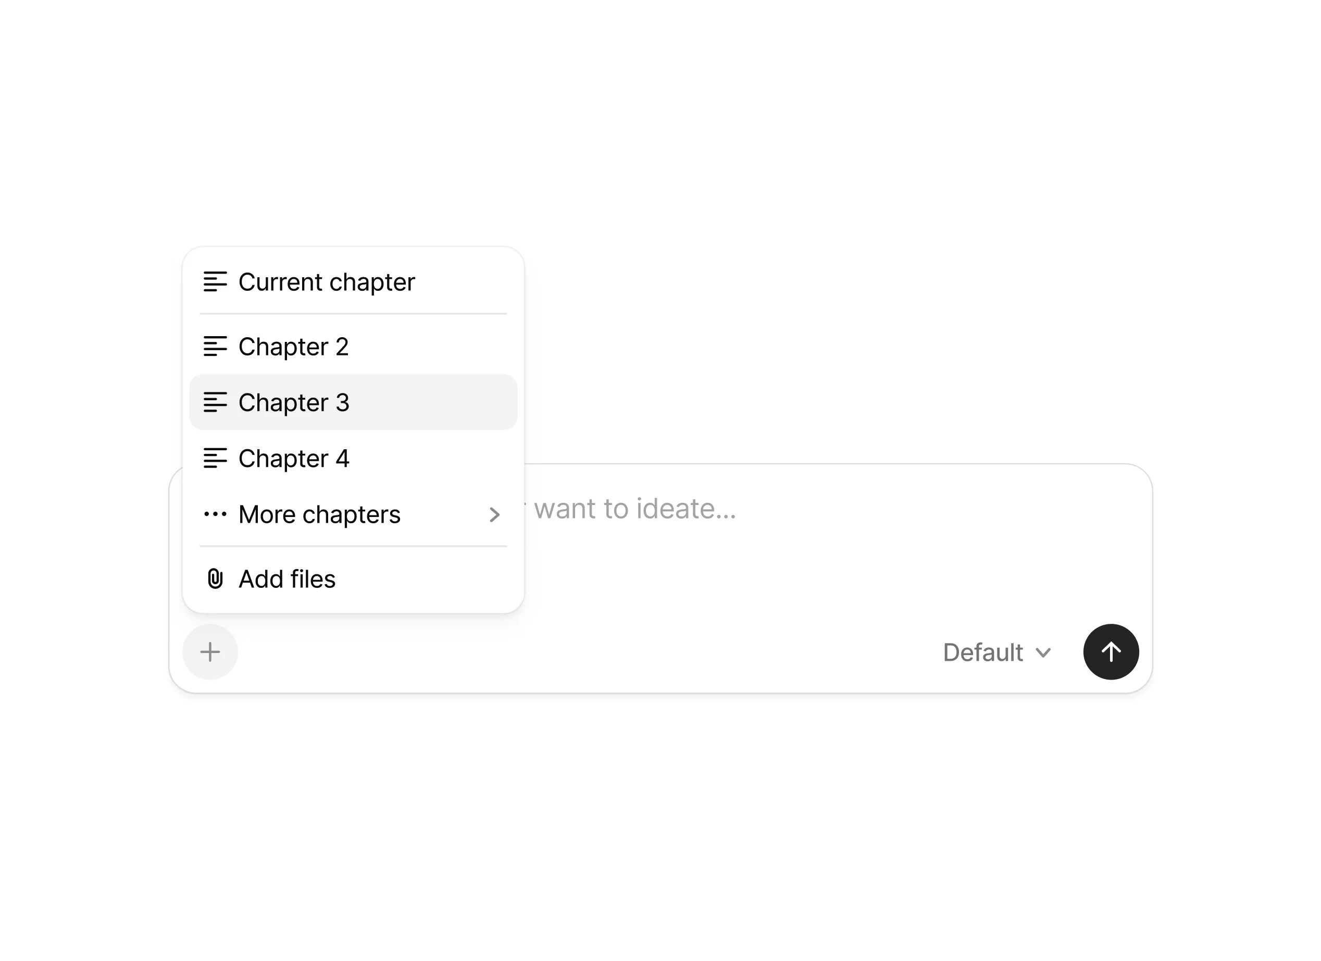This screenshot has width=1321, height=961.
Task: Select the Chapter 4 menu entry
Action: (x=294, y=459)
